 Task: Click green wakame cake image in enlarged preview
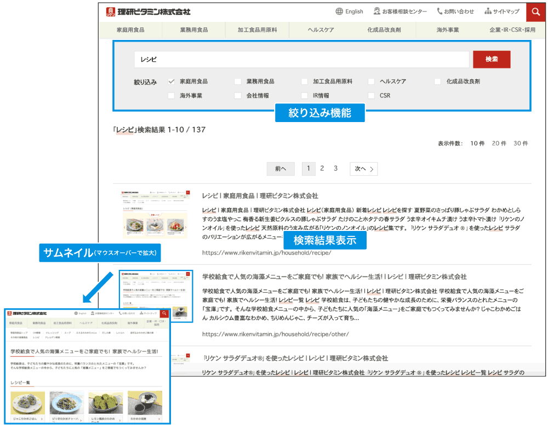click(x=106, y=403)
